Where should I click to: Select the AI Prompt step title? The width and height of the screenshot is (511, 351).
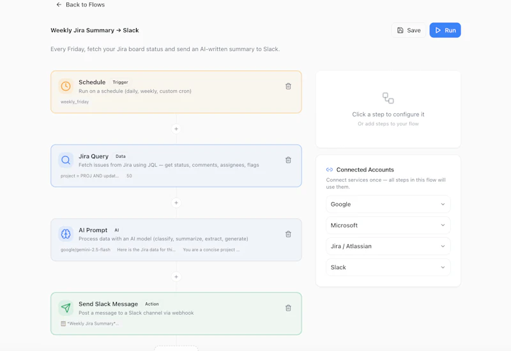click(93, 230)
